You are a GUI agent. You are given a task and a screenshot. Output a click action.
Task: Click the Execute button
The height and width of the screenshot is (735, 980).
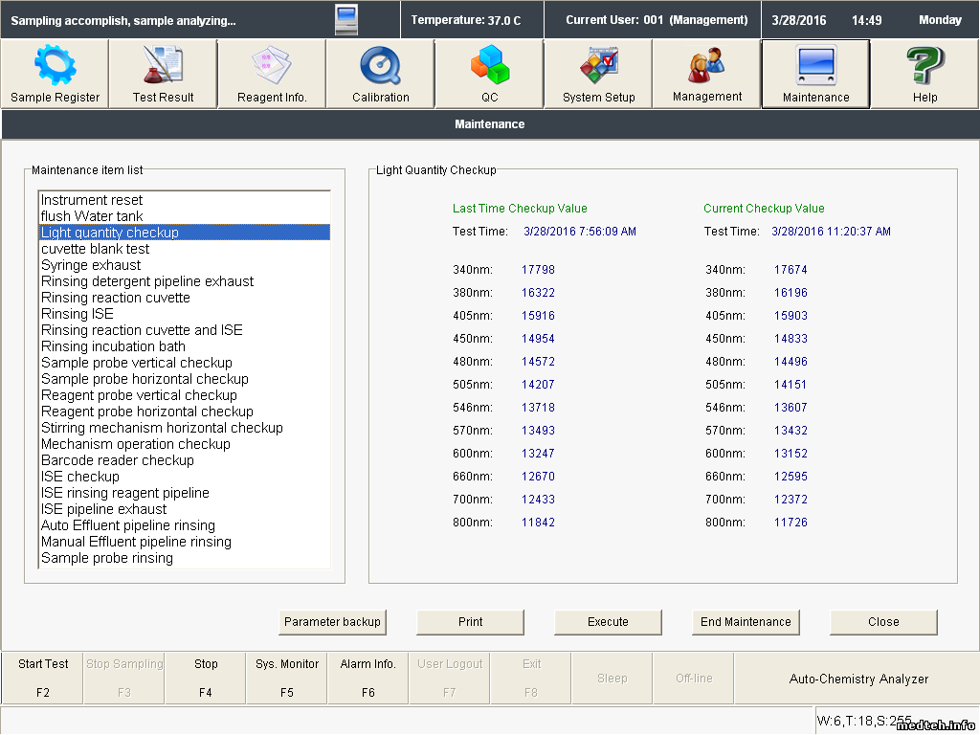coord(608,622)
